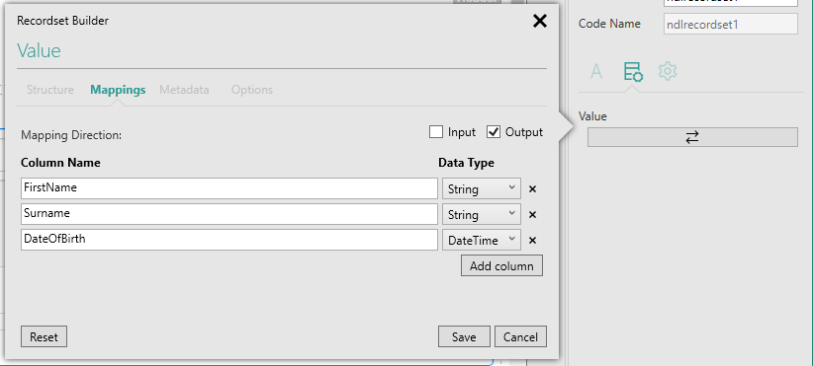Click the Add column button
813x366 pixels.
click(501, 266)
